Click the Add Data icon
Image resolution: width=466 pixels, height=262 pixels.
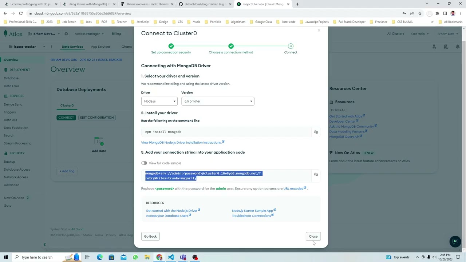click(99, 141)
